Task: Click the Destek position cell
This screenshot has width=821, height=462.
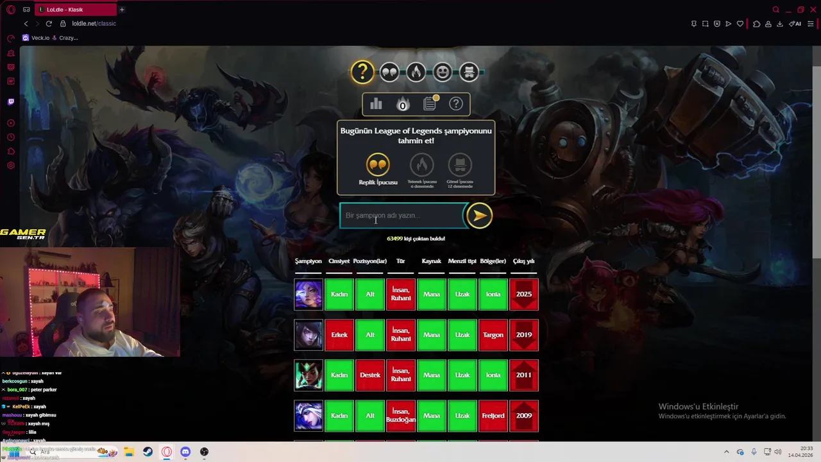Action: tap(370, 375)
